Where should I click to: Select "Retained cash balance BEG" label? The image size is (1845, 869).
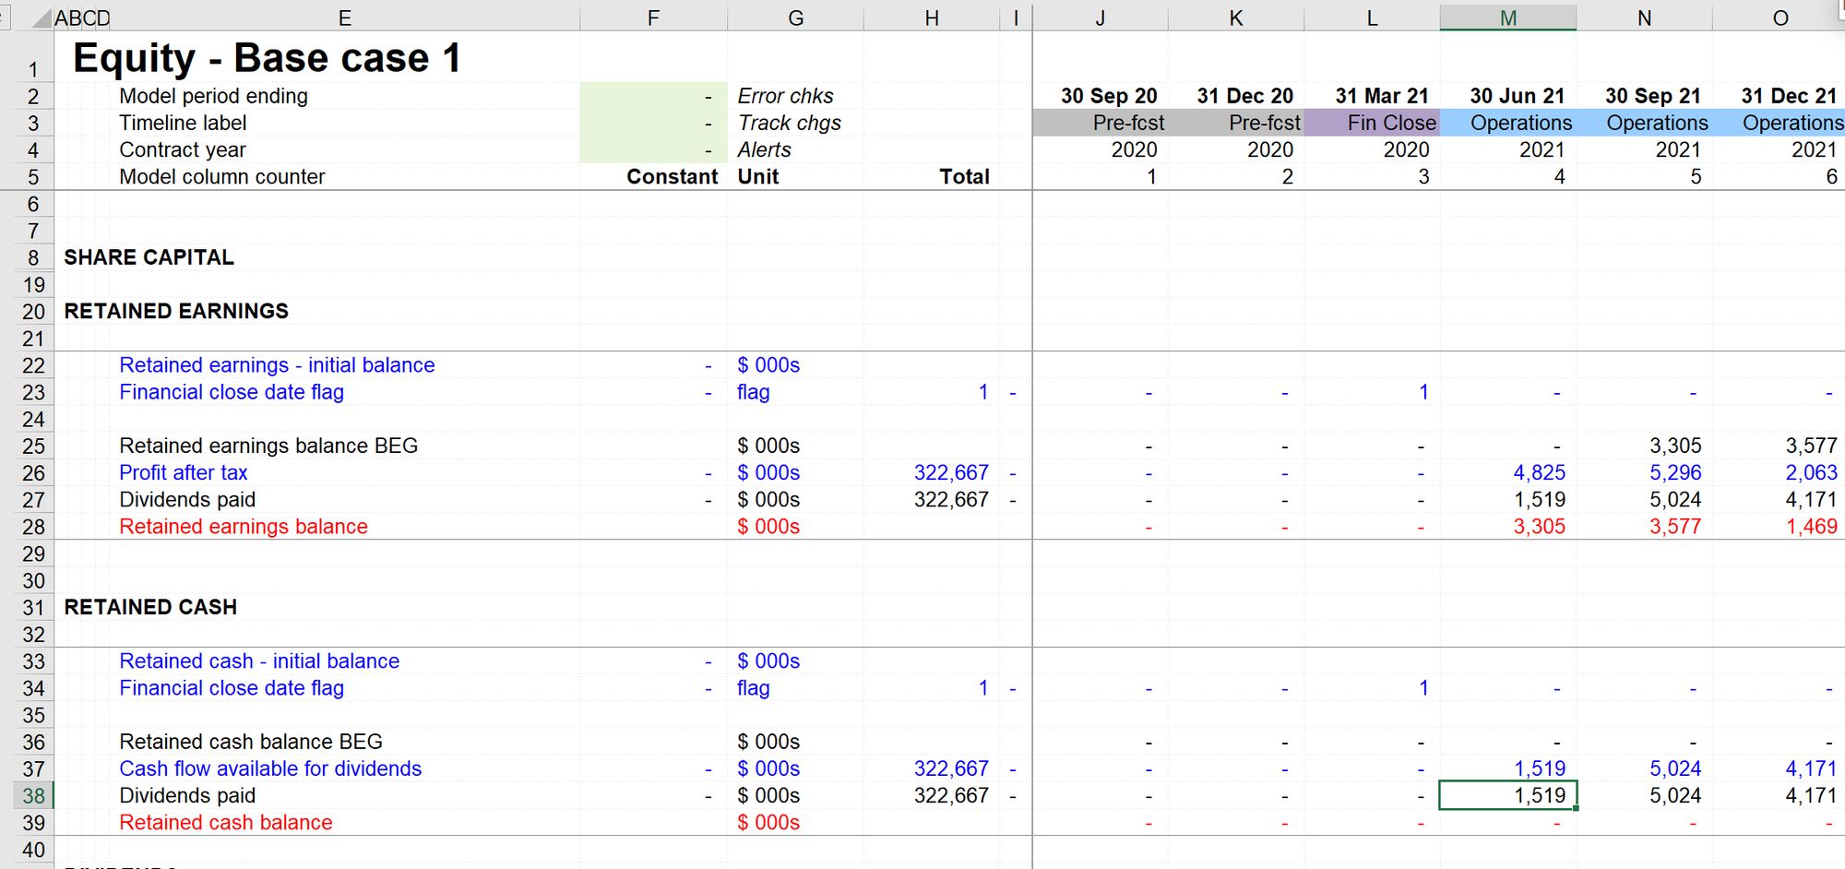[251, 742]
